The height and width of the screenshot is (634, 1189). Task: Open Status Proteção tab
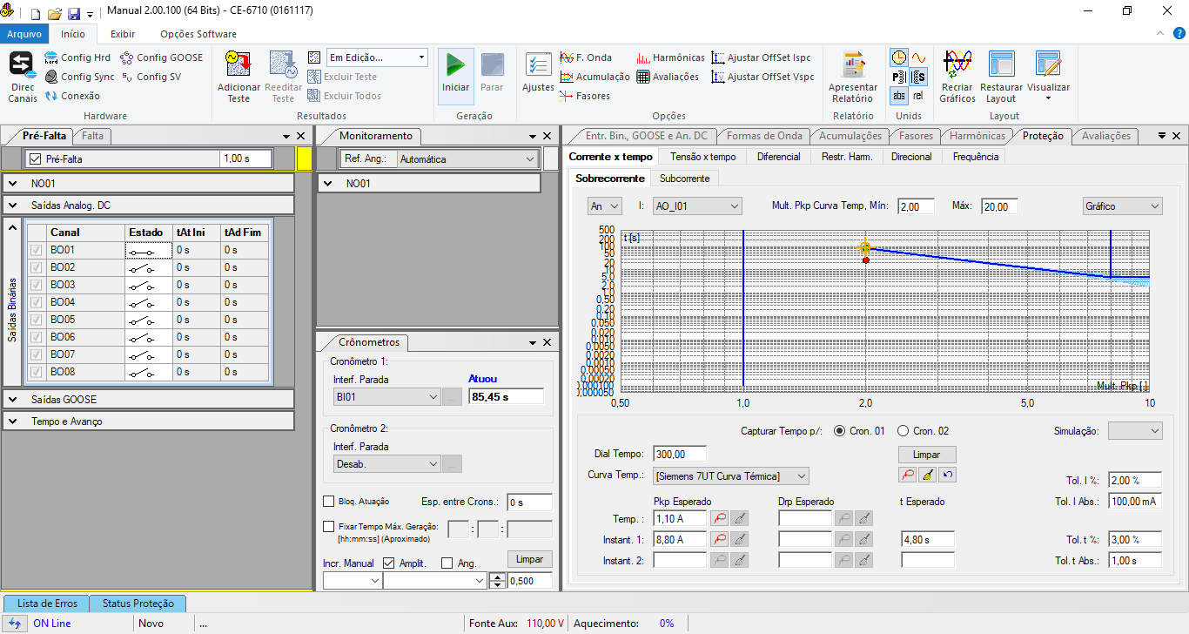point(138,604)
